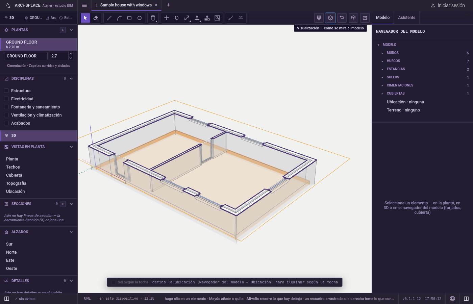Image resolution: width=473 pixels, height=304 pixels.
Task: Toggle Sol según la fecha checkbox
Action: point(114,282)
